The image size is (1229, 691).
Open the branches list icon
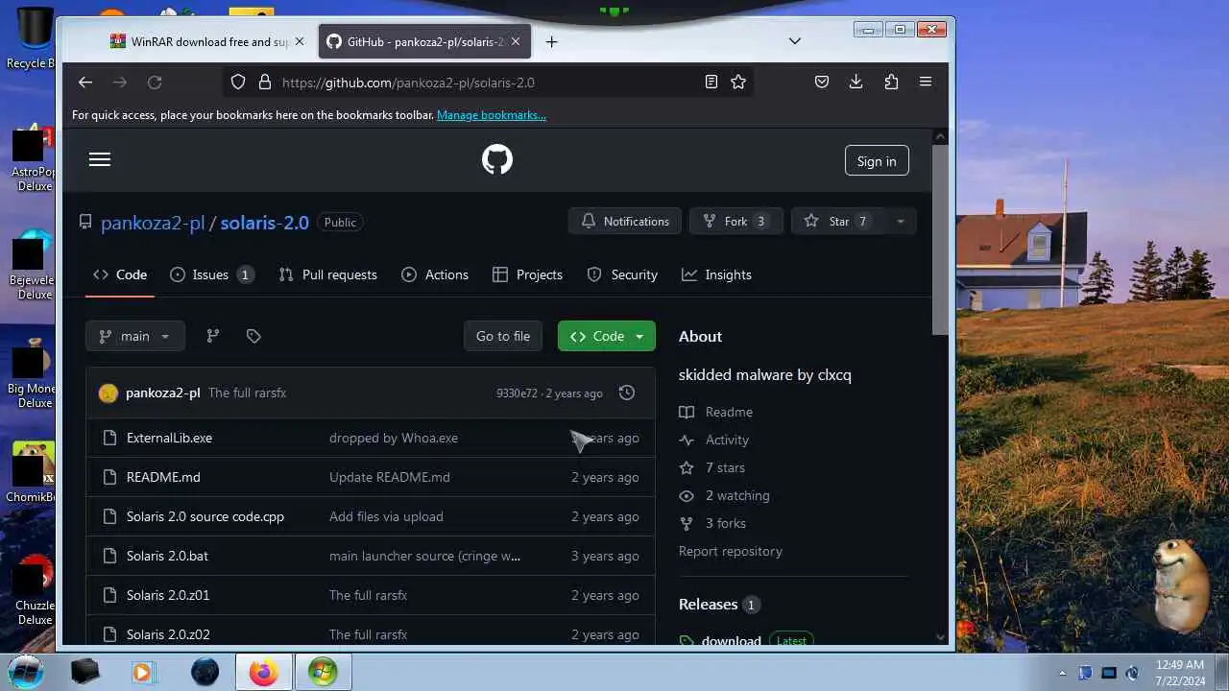tap(213, 336)
